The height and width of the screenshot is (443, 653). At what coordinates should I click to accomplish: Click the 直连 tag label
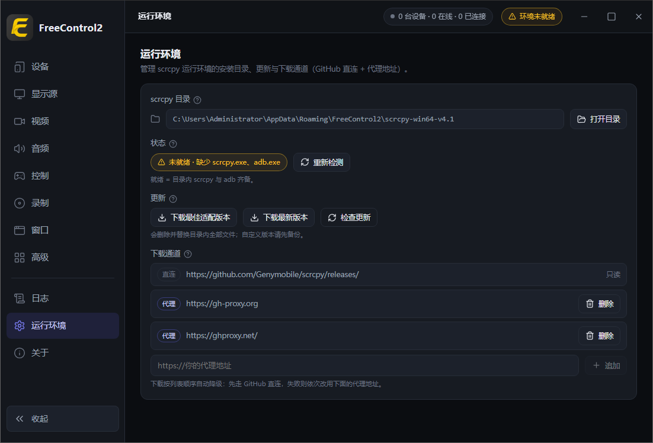pyautogui.click(x=169, y=274)
